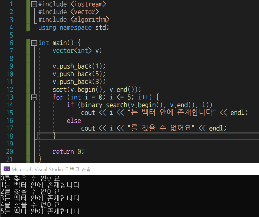Click the 'Microsoft Visual Studio 디버그 콘솔' title
This screenshot has width=259, height=217.
(51, 169)
